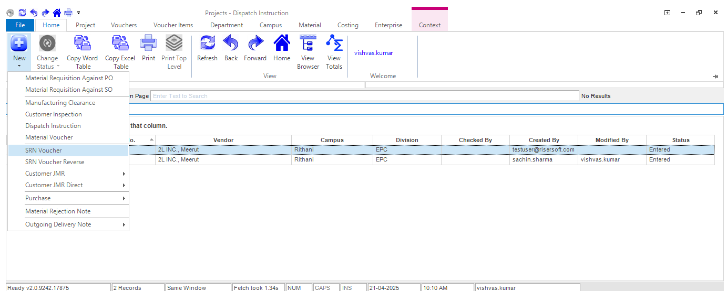
Task: Choose Material Voucher from menu
Action: point(68,137)
